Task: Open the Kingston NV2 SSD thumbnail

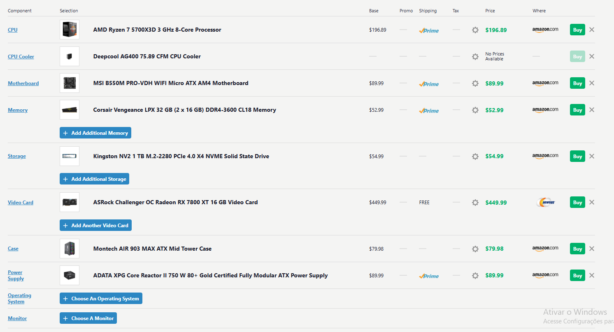Action: coord(70,156)
